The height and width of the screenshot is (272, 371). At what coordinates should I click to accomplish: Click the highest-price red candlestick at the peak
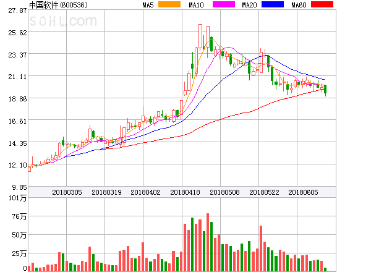click(x=200, y=36)
